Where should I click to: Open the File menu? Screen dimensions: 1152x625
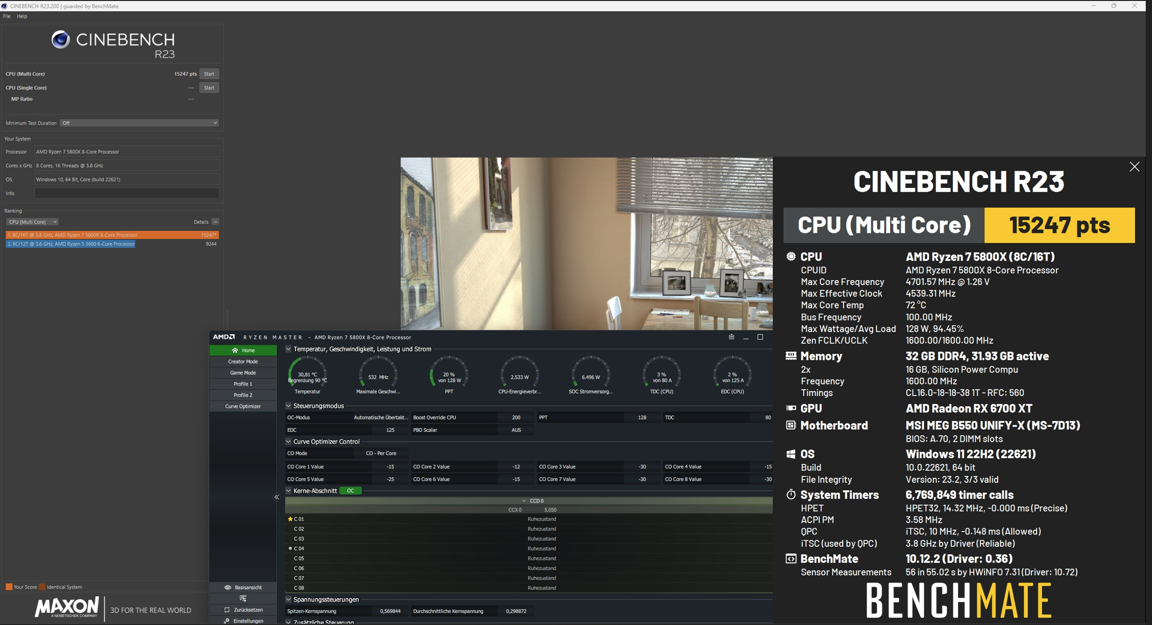(7, 16)
